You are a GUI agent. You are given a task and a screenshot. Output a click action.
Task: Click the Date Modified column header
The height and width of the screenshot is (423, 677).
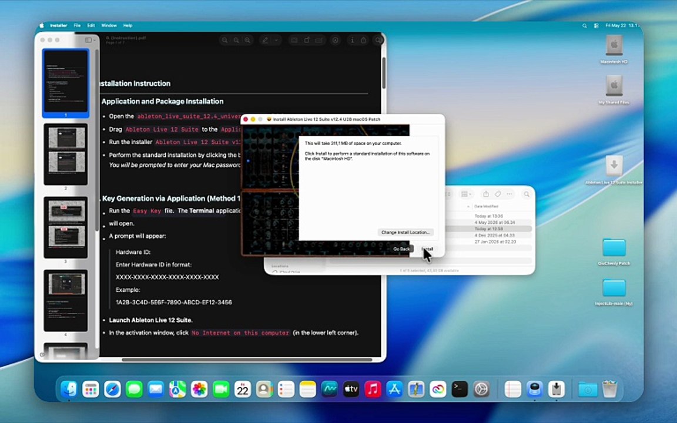486,206
